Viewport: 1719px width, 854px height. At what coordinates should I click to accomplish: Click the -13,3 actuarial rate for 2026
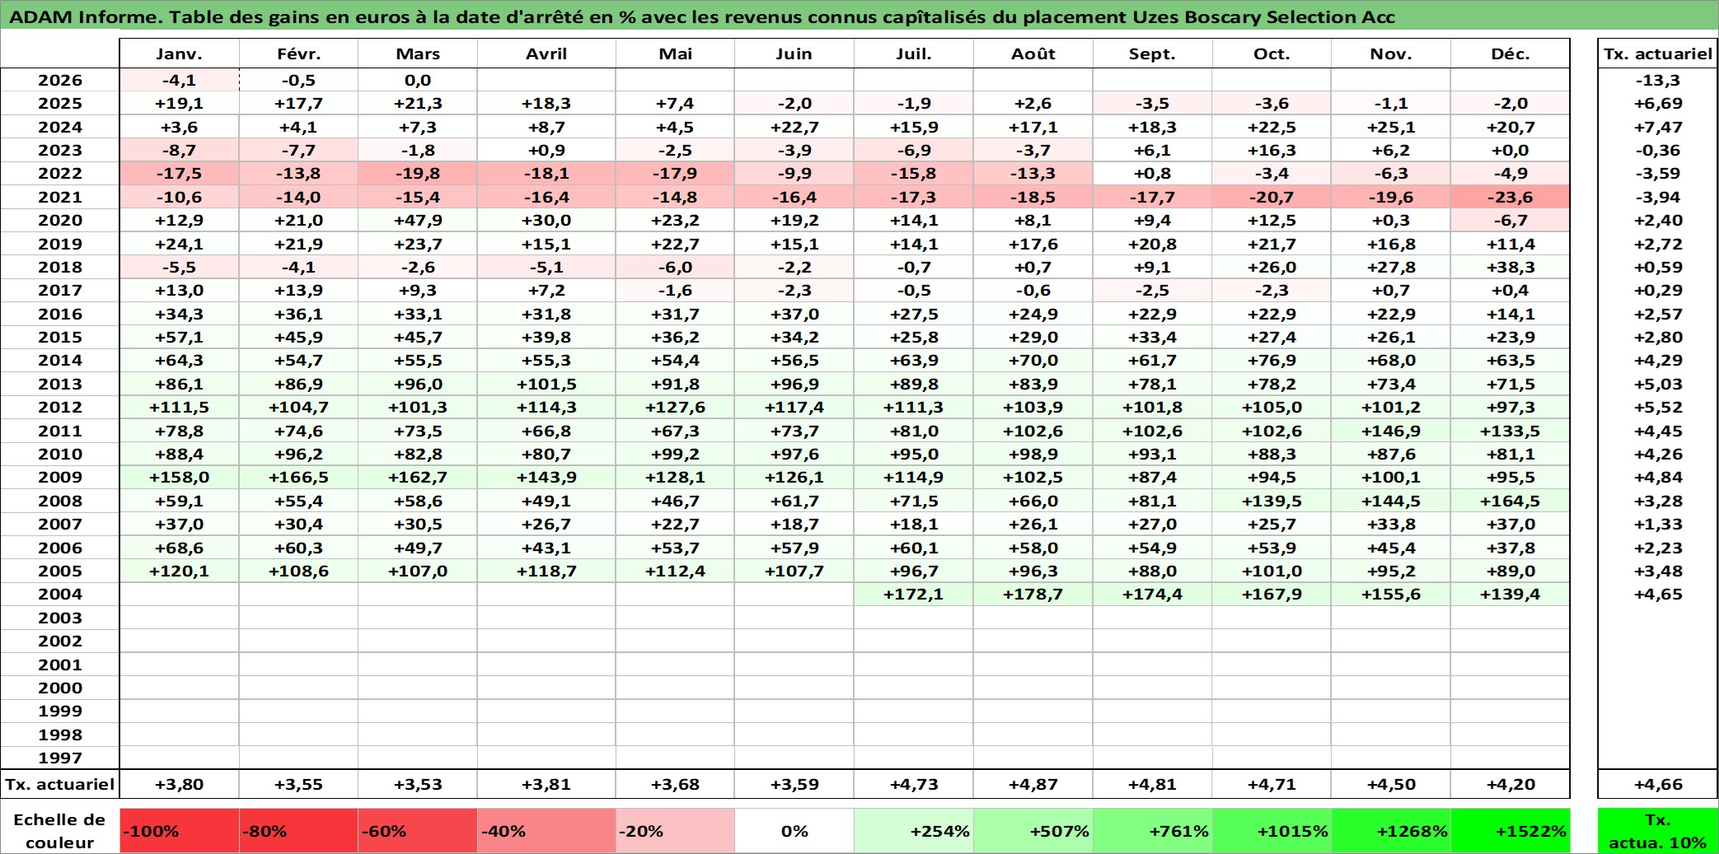(x=1658, y=80)
